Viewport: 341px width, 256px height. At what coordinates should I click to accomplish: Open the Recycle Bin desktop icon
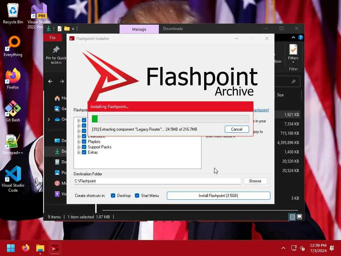pos(13,13)
